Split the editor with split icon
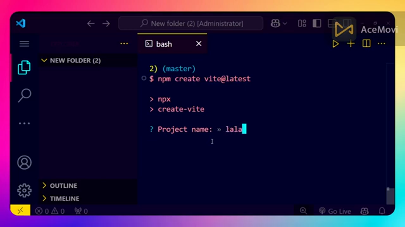This screenshot has width=405, height=227. [366, 44]
